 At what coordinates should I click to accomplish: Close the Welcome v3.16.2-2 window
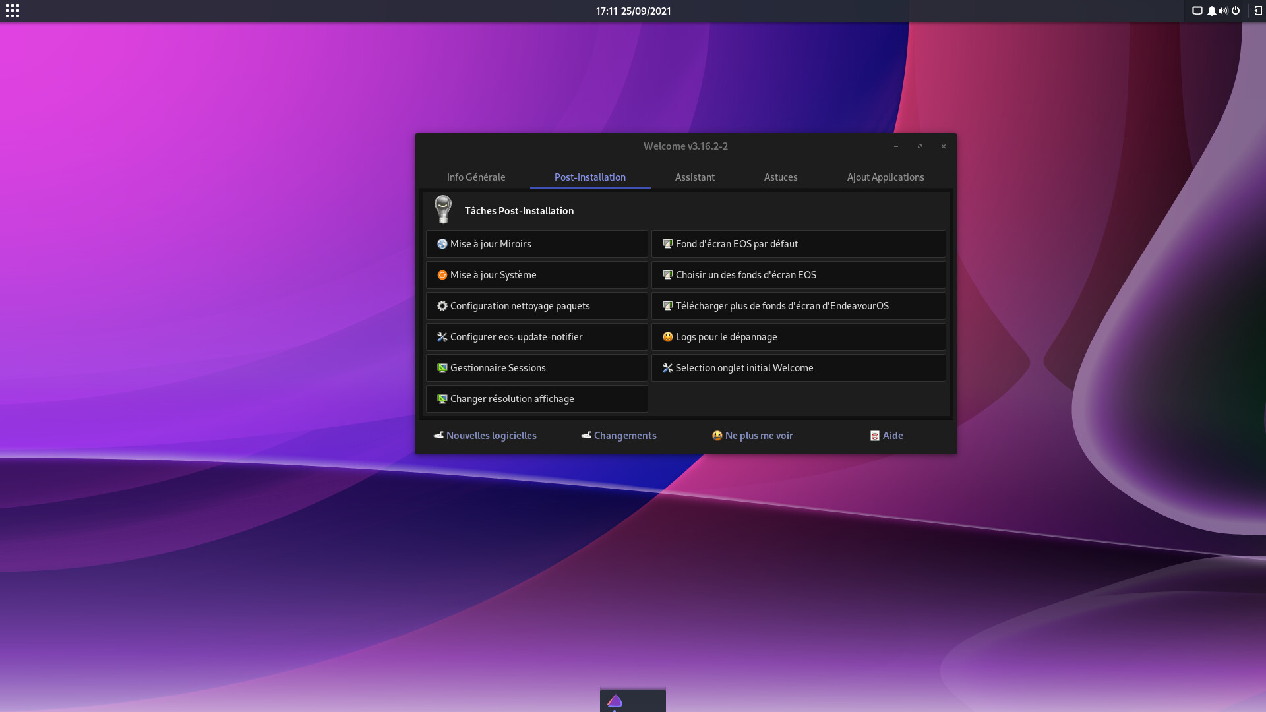tap(944, 146)
